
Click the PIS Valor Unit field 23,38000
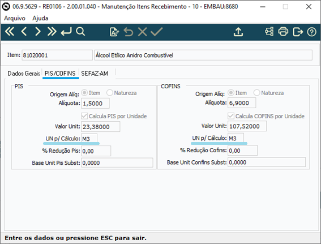(x=101, y=127)
